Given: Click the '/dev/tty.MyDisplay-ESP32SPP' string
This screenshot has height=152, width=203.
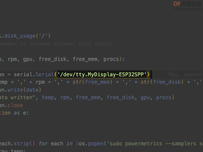Looking at the screenshot, I should click(x=102, y=74).
